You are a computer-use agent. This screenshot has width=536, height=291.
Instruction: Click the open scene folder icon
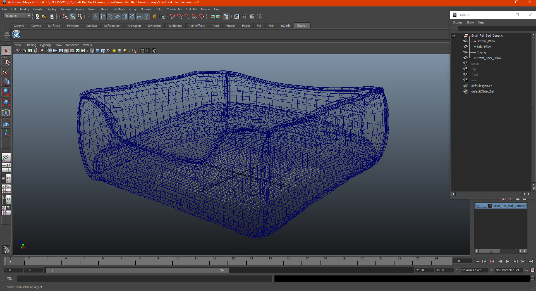(44, 17)
